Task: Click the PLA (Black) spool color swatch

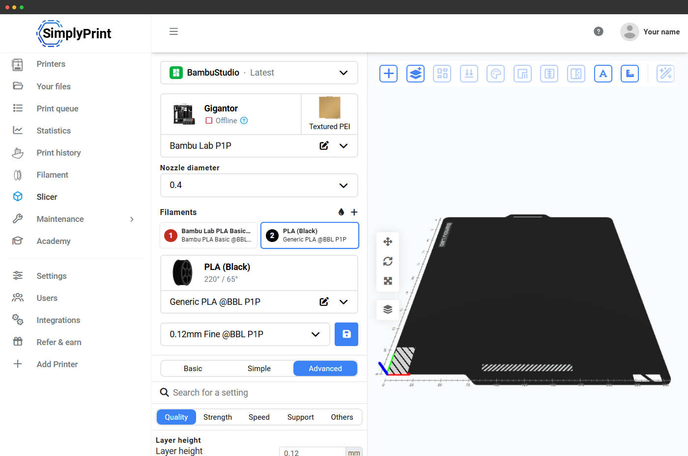Action: [183, 272]
